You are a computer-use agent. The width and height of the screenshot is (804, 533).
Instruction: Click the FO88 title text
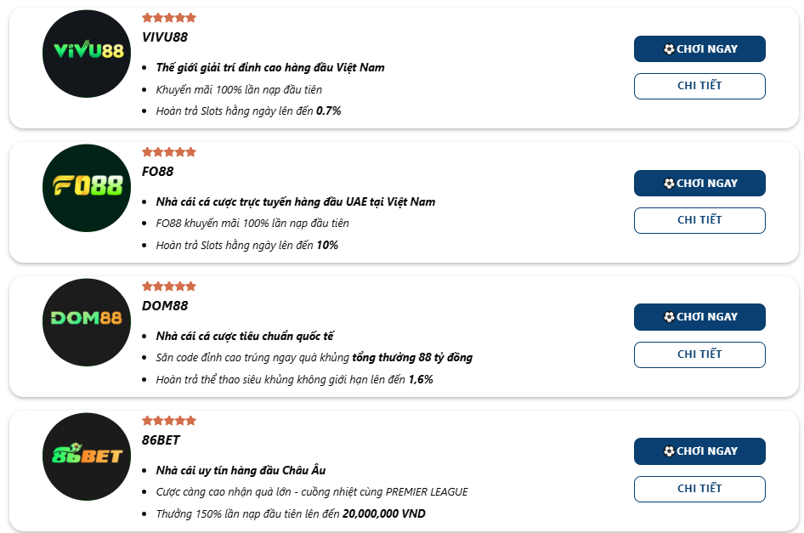click(x=158, y=172)
